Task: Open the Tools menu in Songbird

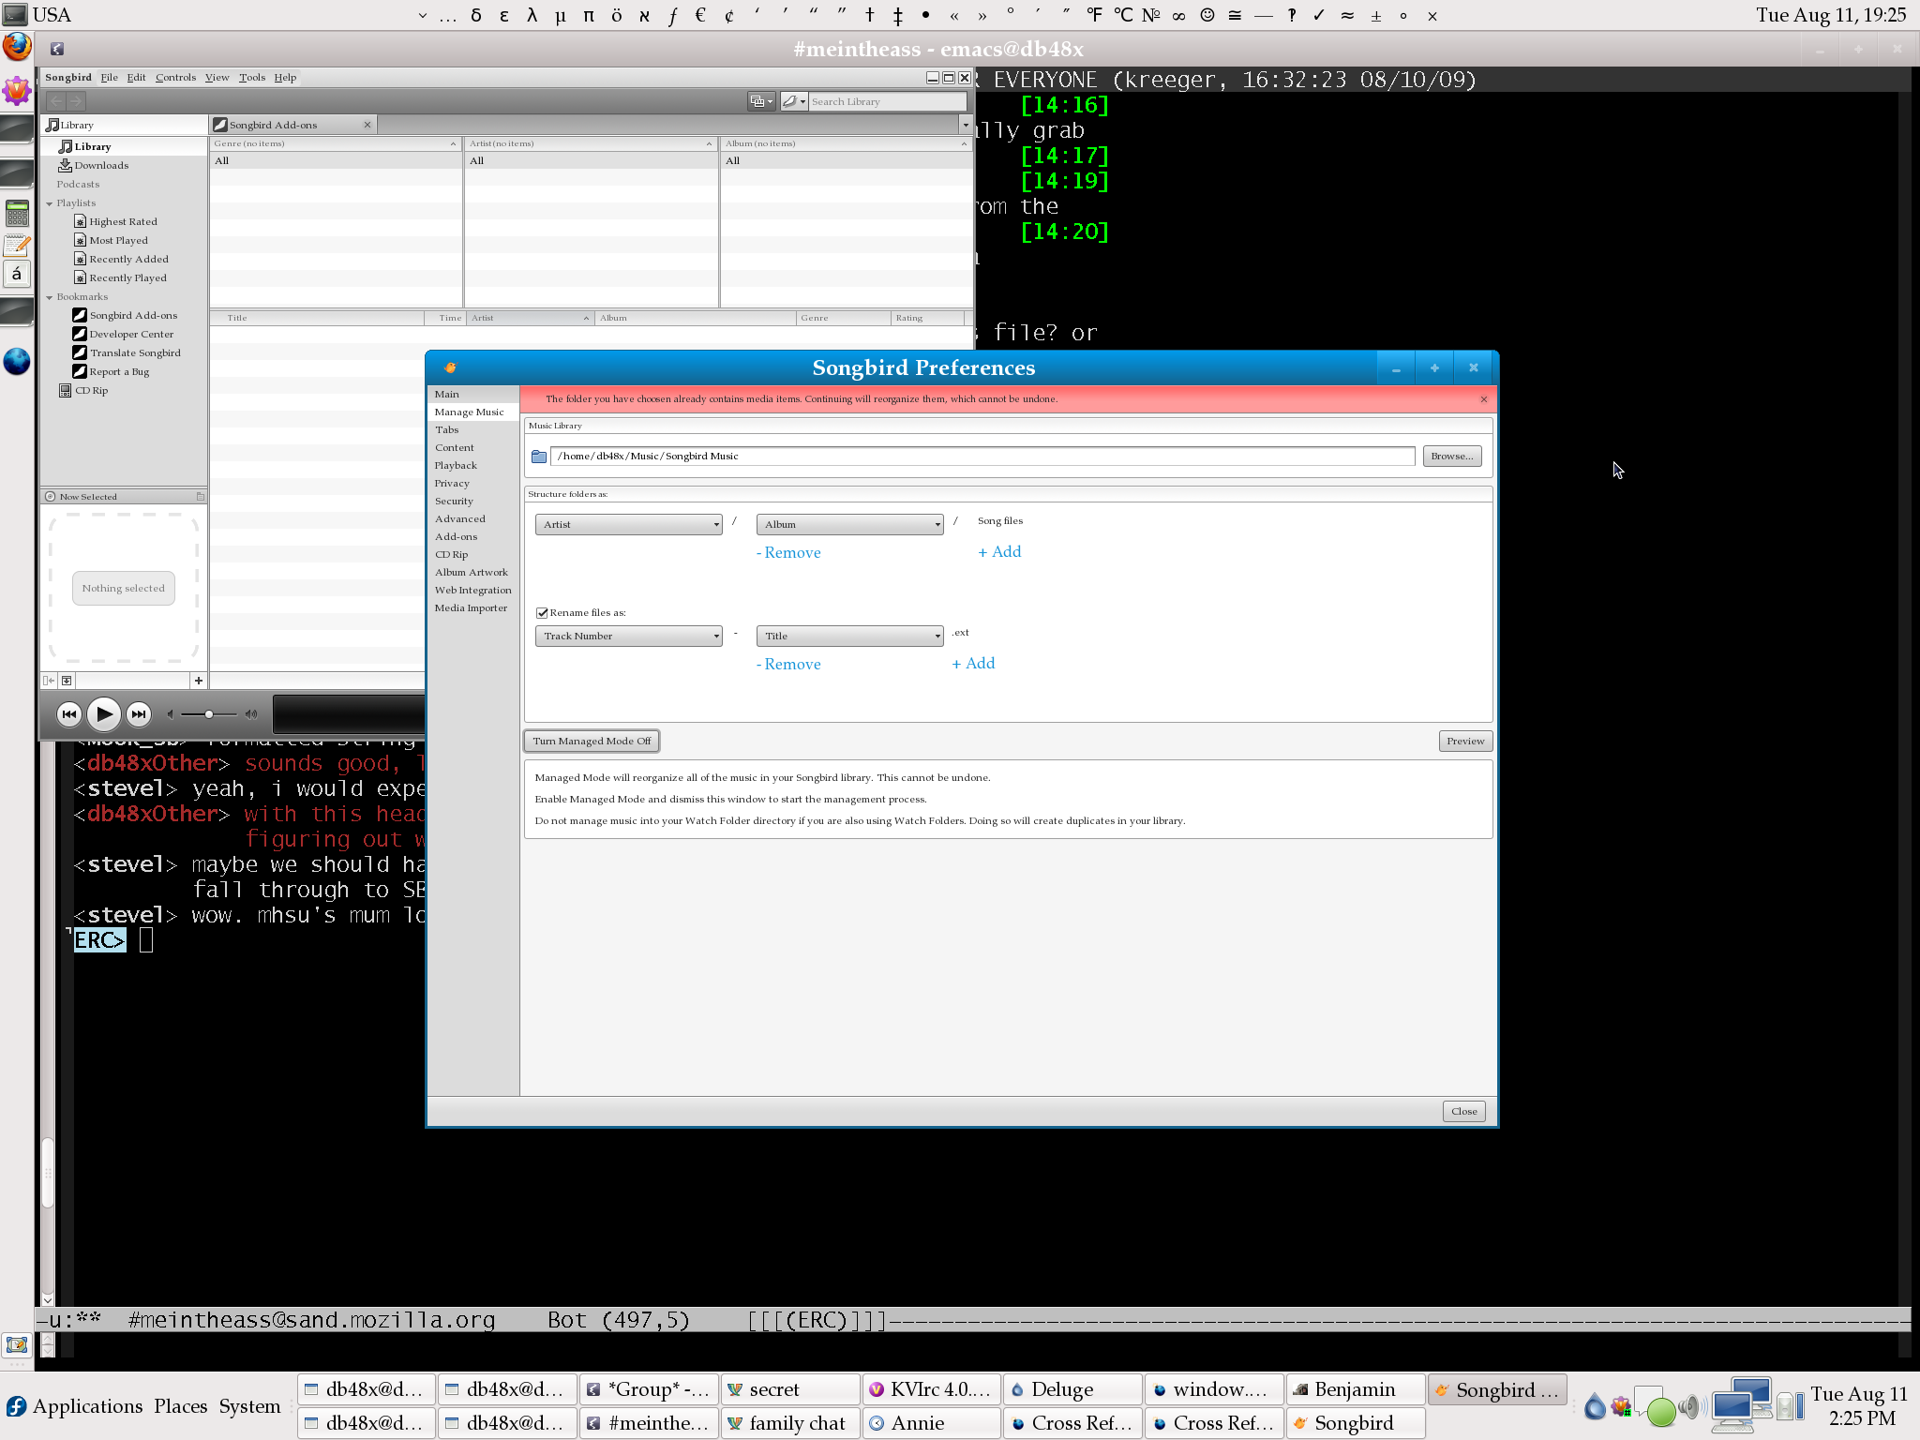Action: click(252, 78)
